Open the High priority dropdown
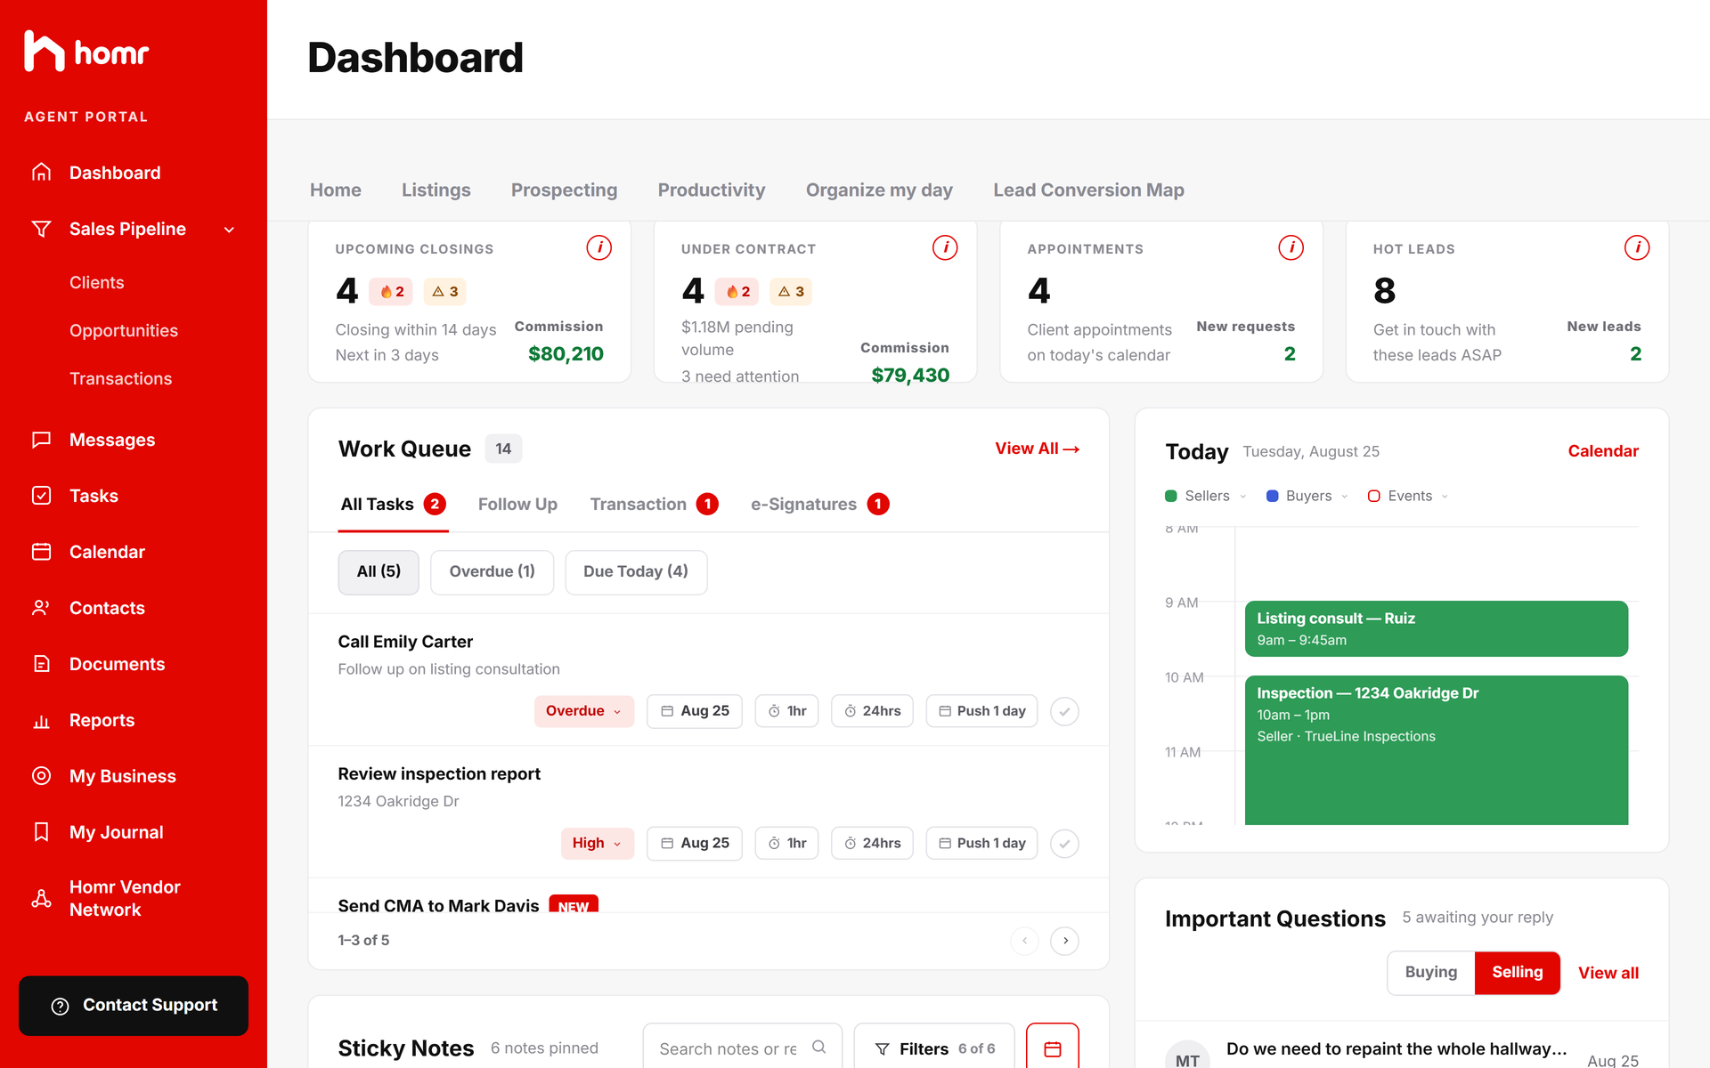1710x1068 pixels. [x=597, y=843]
